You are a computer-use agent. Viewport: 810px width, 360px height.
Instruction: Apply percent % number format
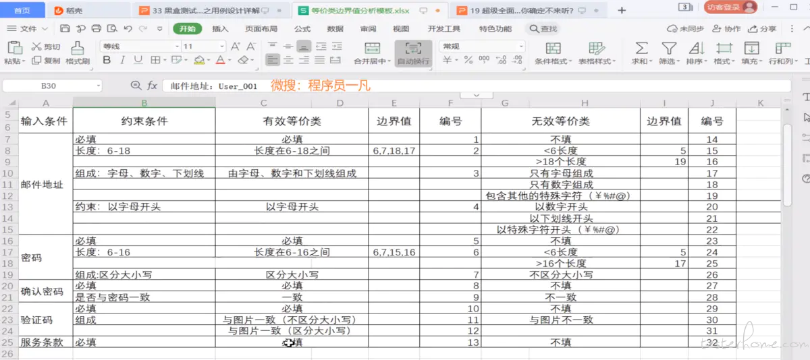point(468,60)
